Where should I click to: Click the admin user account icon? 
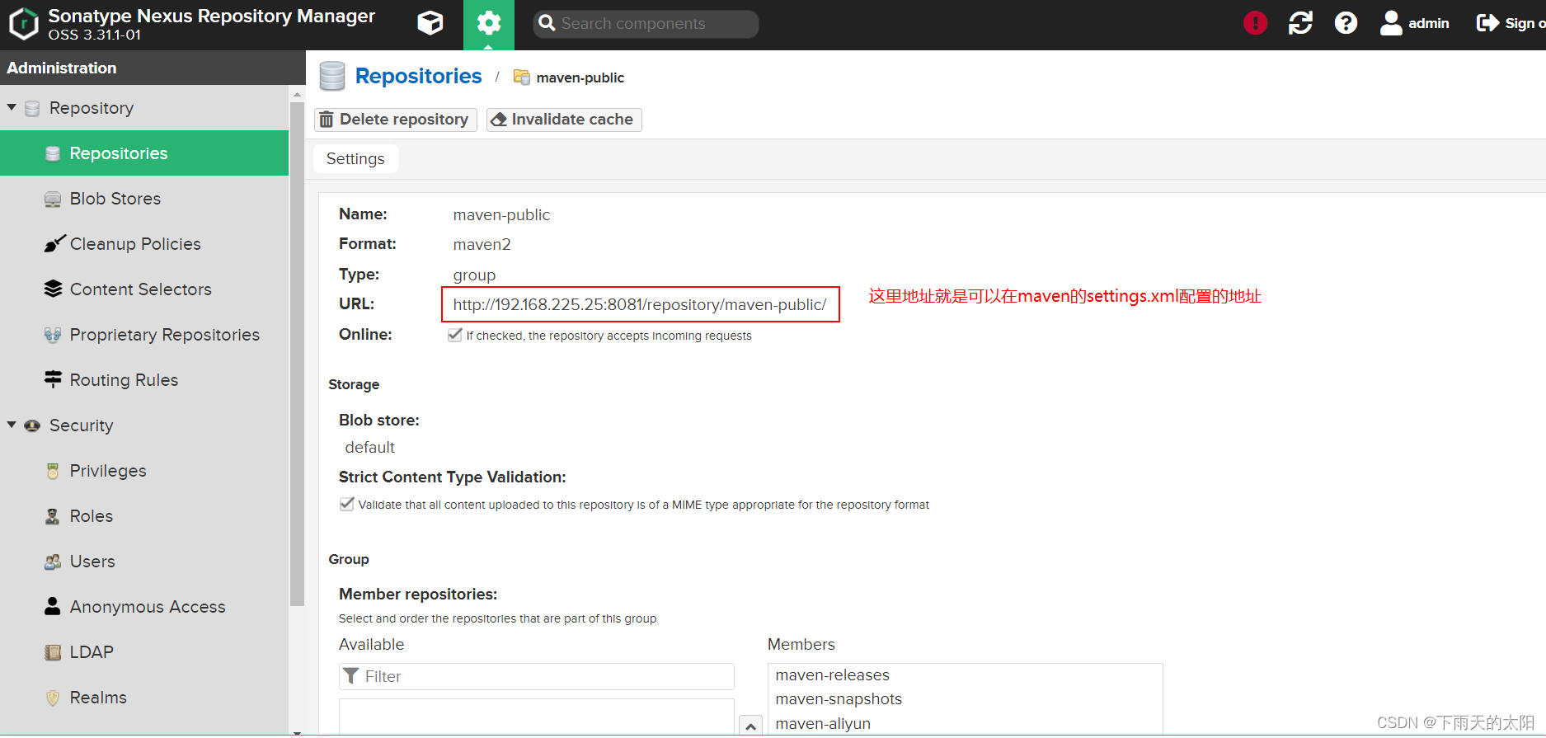[x=1391, y=23]
